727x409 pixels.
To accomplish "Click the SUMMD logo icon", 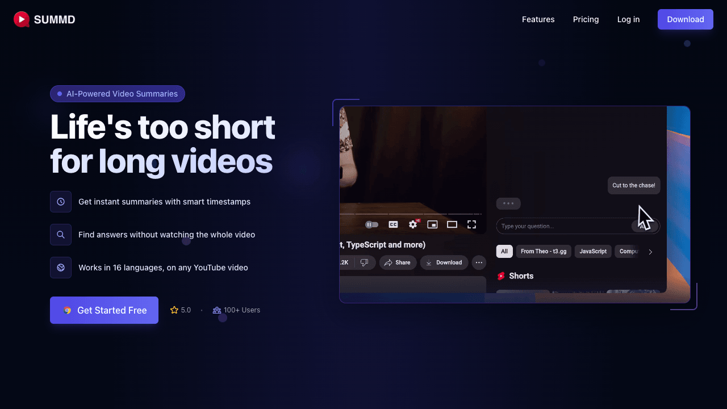I will tap(22, 19).
